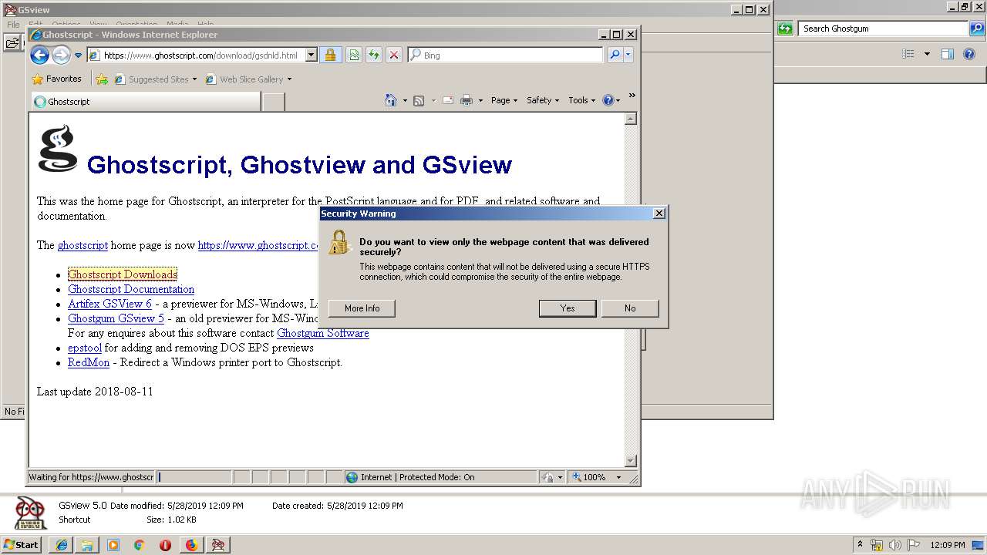Image resolution: width=987 pixels, height=555 pixels.
Task: Click Yes in Security Warning dialog
Action: (x=568, y=308)
